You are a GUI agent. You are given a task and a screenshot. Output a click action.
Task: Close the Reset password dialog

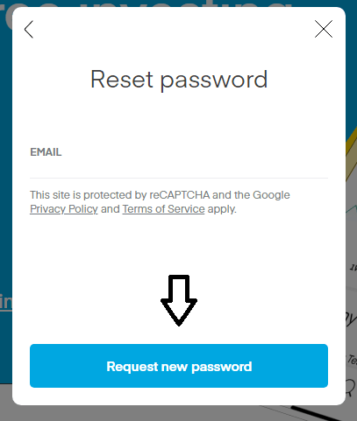(324, 29)
